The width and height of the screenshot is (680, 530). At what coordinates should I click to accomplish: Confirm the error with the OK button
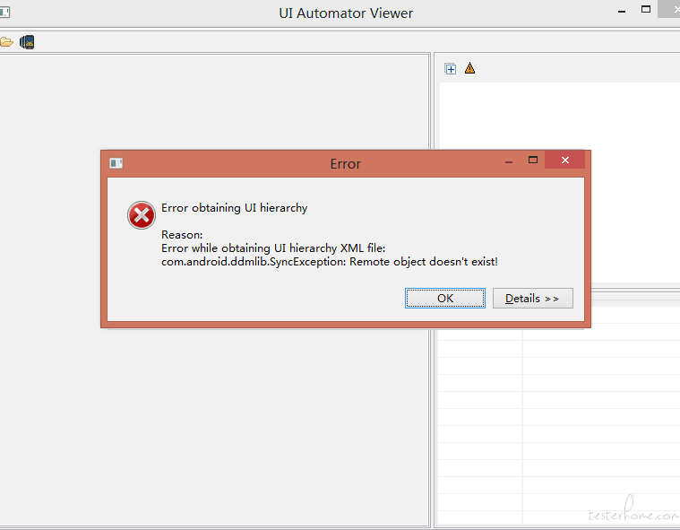[445, 299]
